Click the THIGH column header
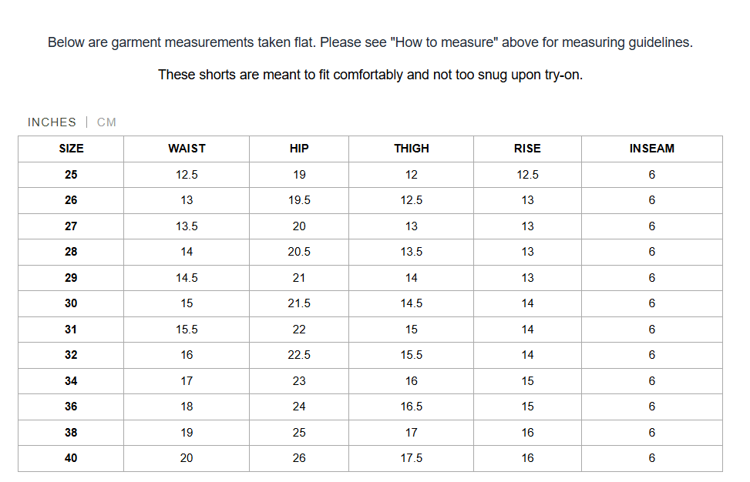750x482 pixels. [412, 149]
